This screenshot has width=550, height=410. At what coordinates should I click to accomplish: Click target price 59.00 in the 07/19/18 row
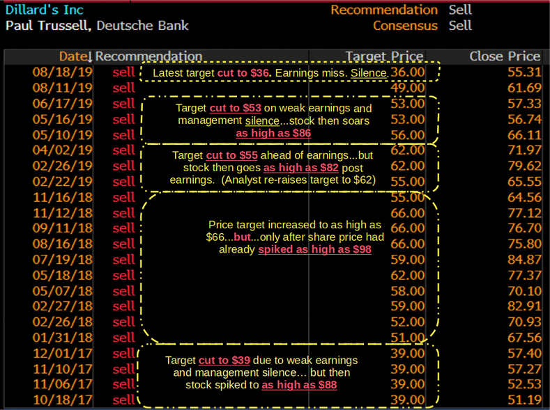point(408,260)
